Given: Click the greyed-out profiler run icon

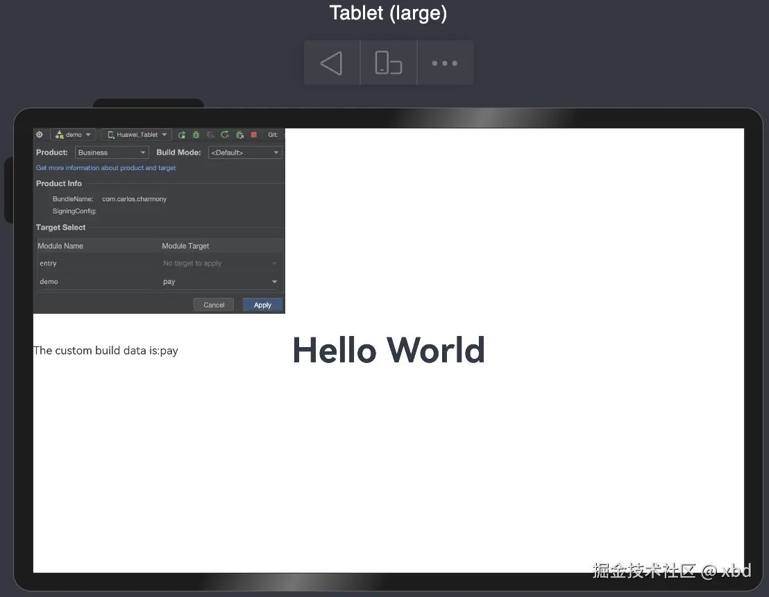Looking at the screenshot, I should click(210, 135).
